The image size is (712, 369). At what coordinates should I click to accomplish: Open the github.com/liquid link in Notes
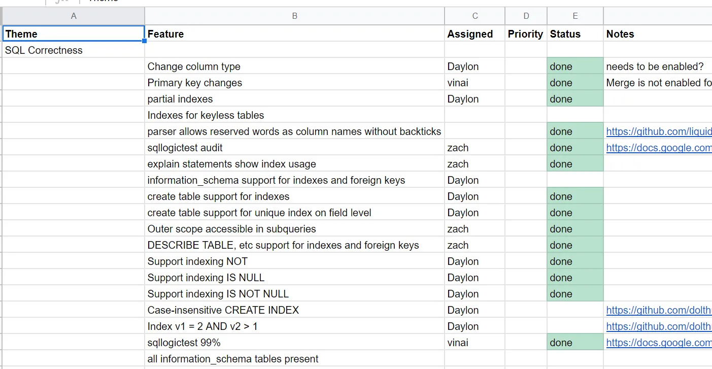(x=658, y=131)
